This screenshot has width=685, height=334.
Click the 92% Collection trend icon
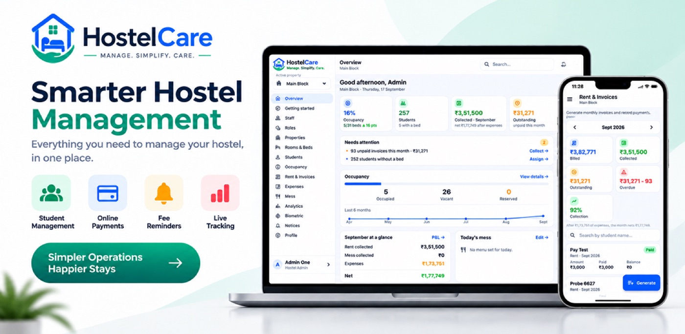click(574, 201)
